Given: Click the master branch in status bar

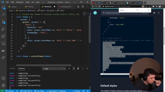Looking at the screenshot, I should pos(10,91).
